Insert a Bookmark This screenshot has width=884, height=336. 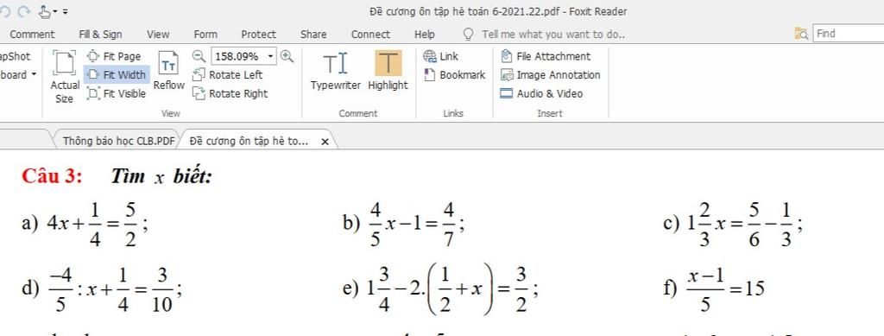click(454, 75)
